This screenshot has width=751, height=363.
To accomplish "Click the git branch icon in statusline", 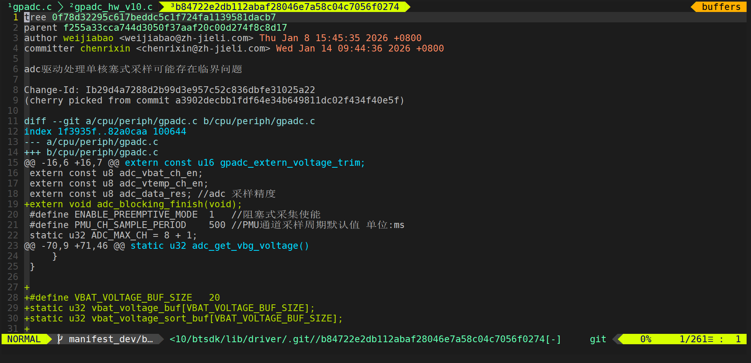I will [60, 339].
